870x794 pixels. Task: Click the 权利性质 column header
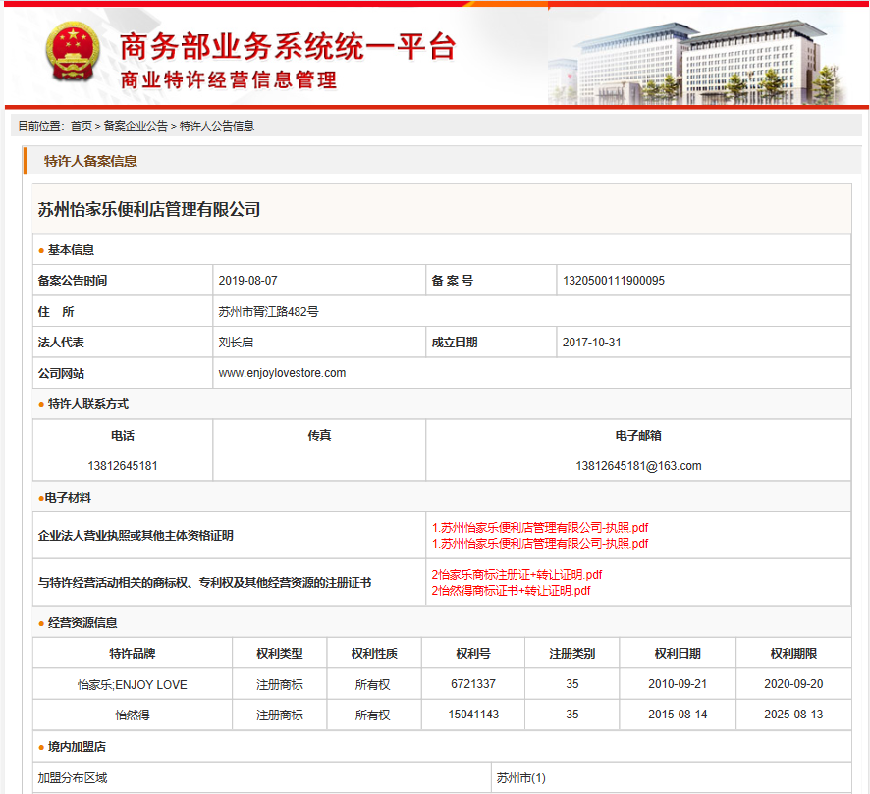pos(374,654)
